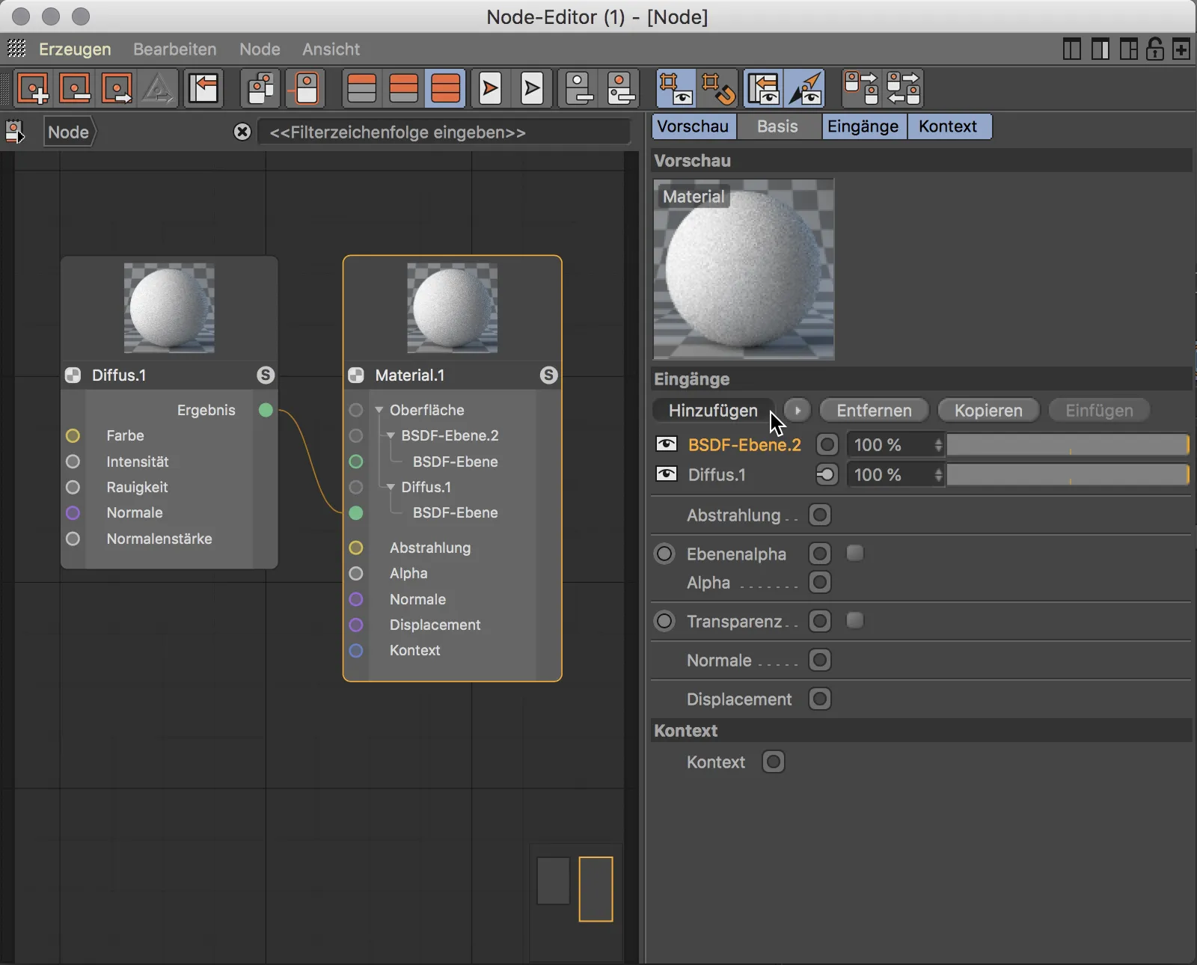1197x965 pixels.
Task: Click the add new panel plus icon
Action: coord(1181,49)
